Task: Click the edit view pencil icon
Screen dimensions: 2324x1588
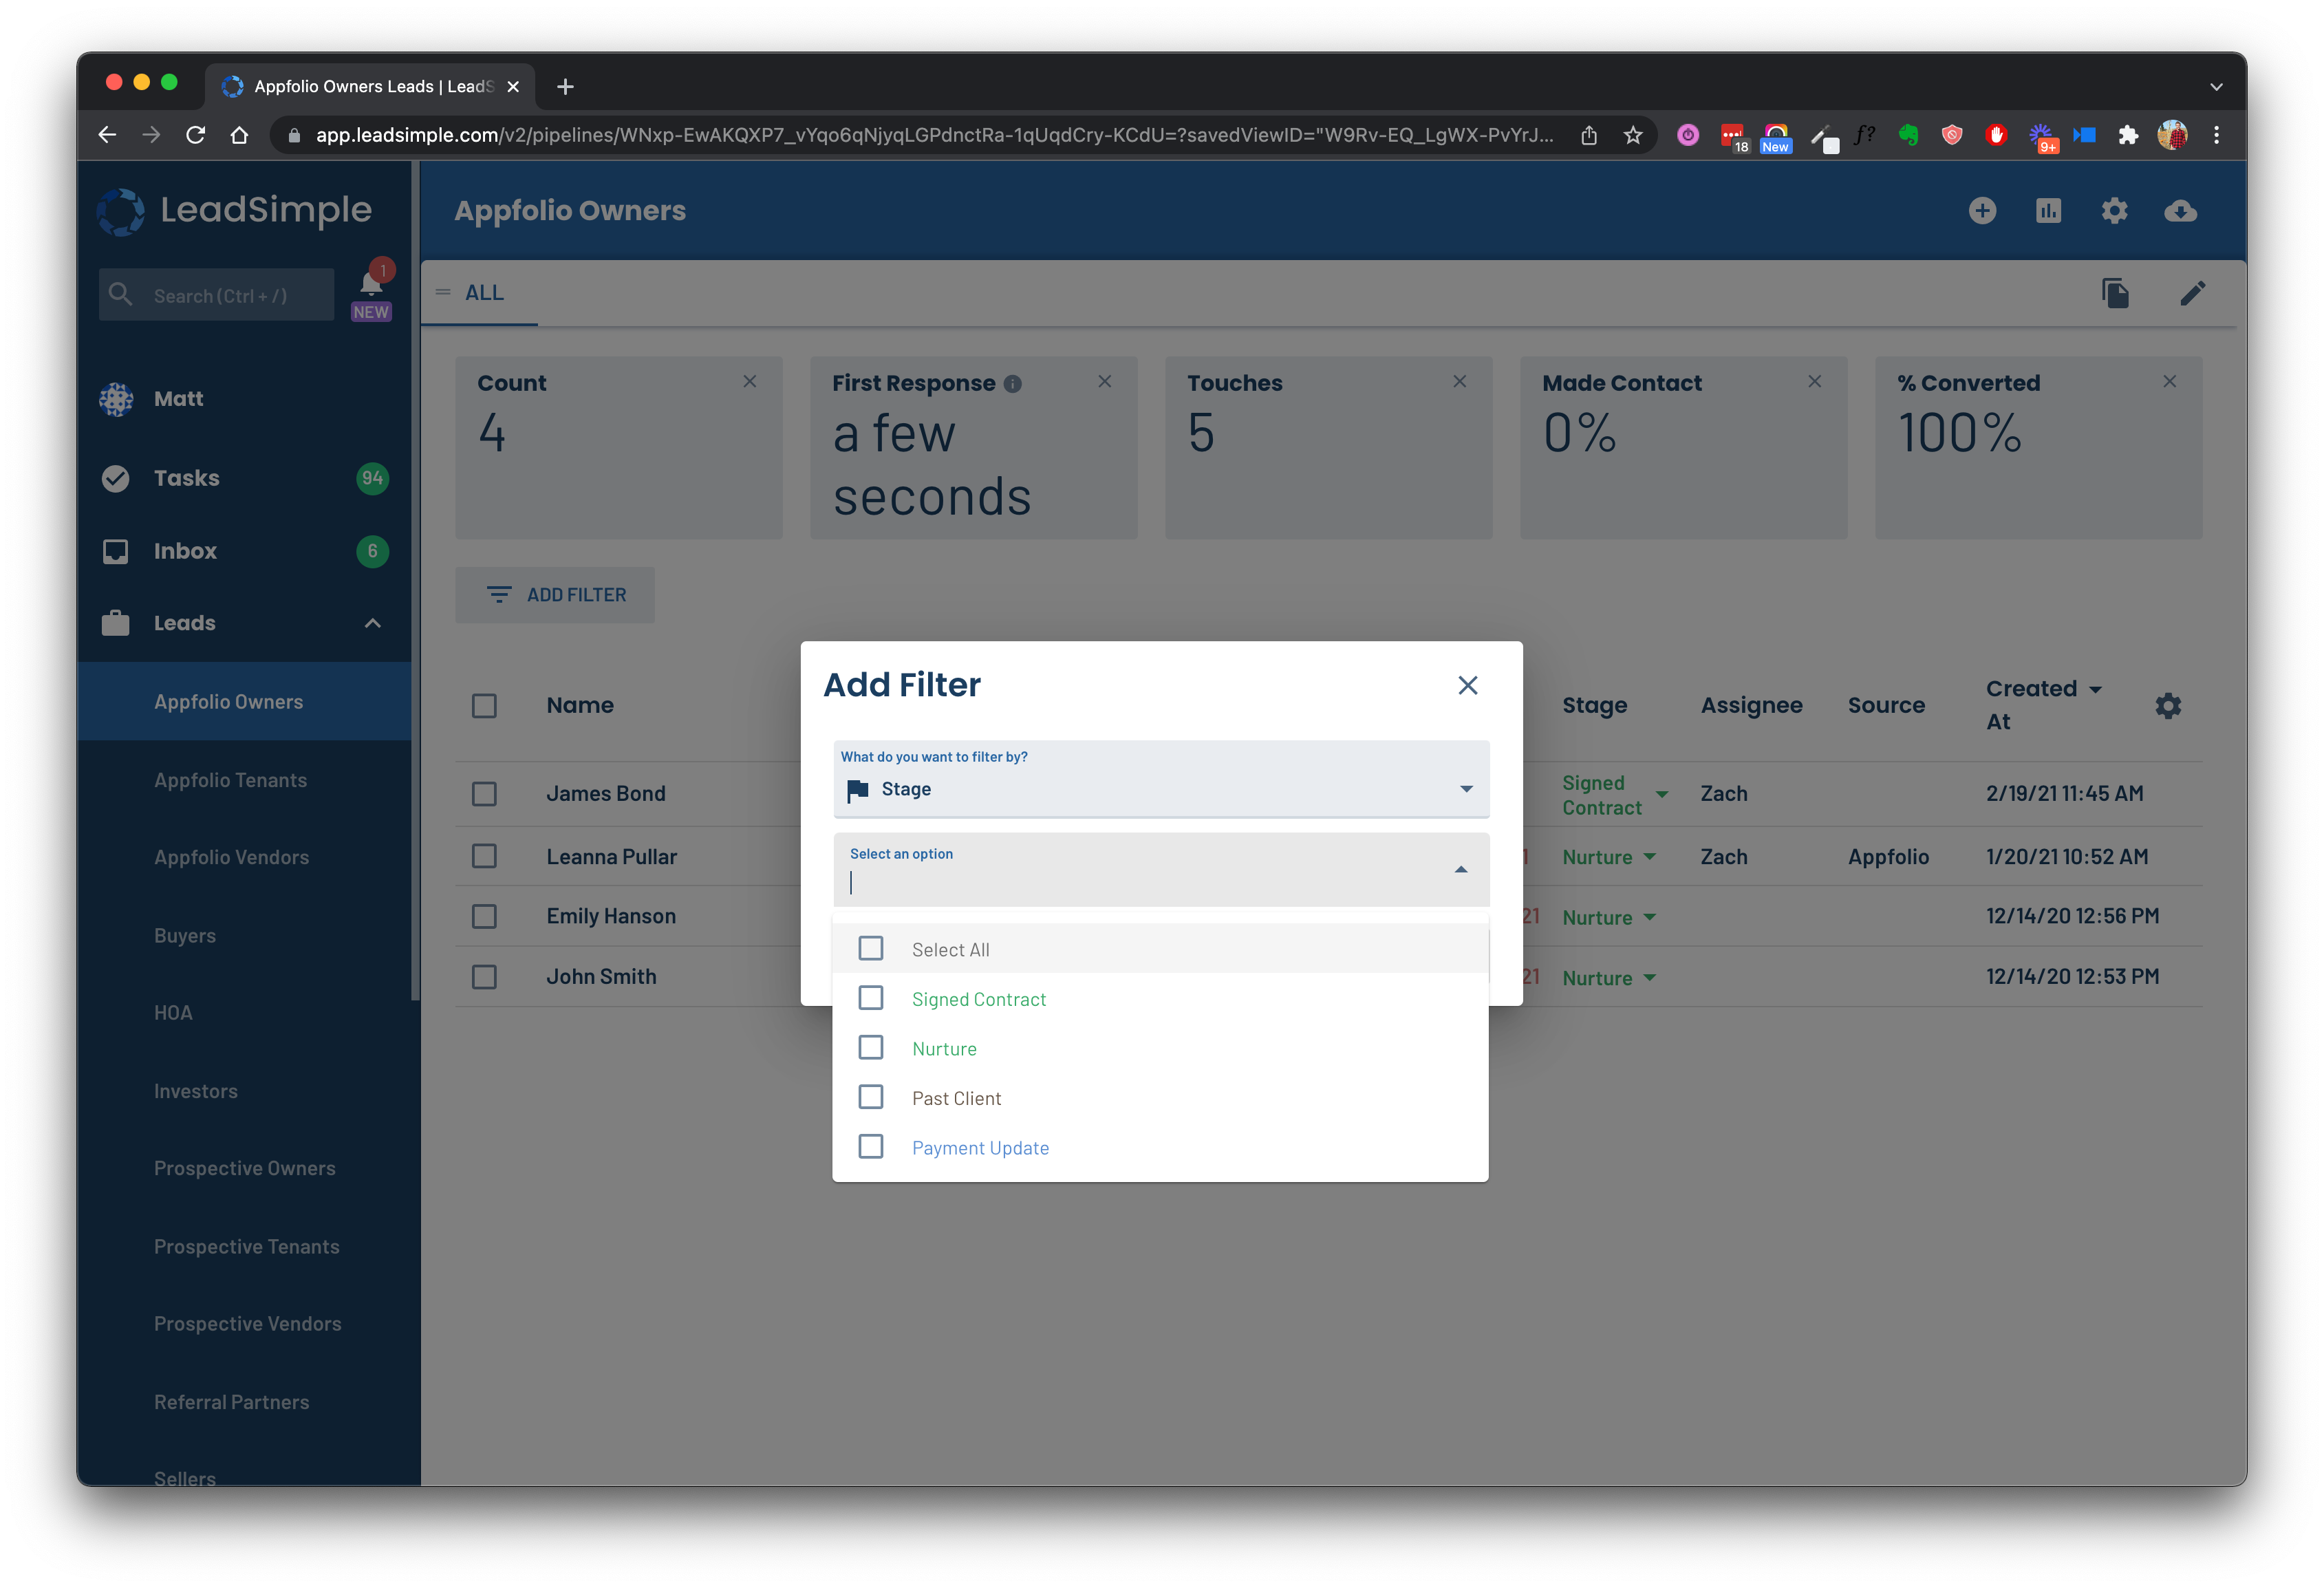Action: tap(2192, 293)
